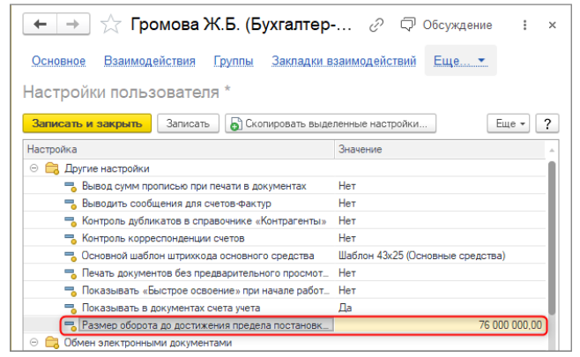This screenshot has height=357, width=580.
Task: Add page to favorites with star icon
Action: point(110,24)
